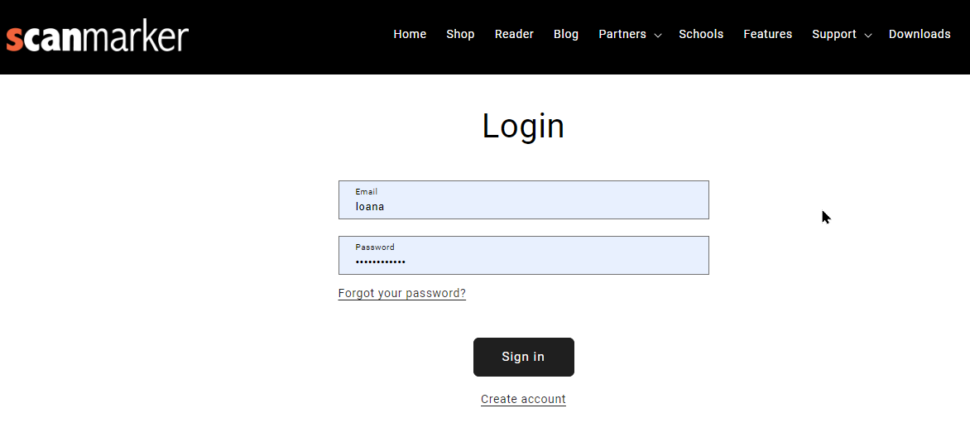Click the Forgot your password link
Screen dimensions: 970x437
pyautogui.click(x=402, y=293)
